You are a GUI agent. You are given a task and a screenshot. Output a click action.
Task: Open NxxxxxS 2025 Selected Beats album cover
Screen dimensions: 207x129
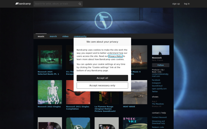point(50,57)
